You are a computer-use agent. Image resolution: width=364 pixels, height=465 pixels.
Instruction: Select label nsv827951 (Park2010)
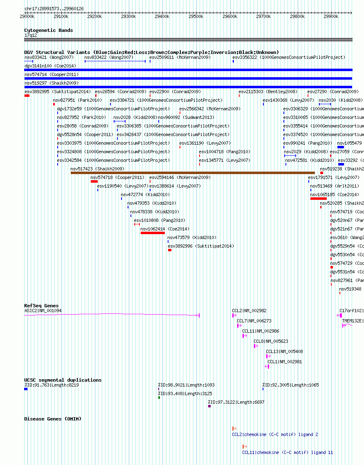(x=77, y=100)
